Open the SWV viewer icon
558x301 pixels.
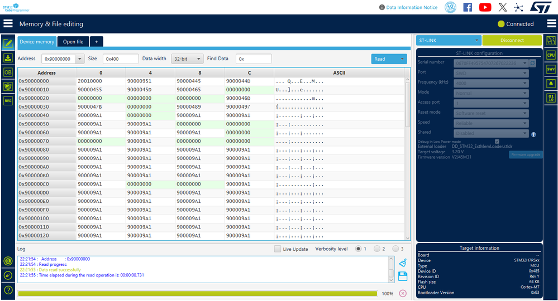[x=551, y=69]
